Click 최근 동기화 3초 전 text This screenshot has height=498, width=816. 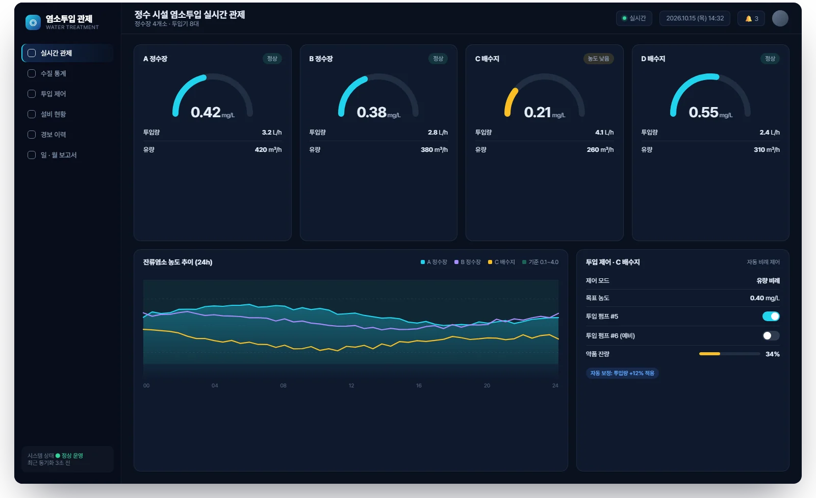pyautogui.click(x=49, y=463)
